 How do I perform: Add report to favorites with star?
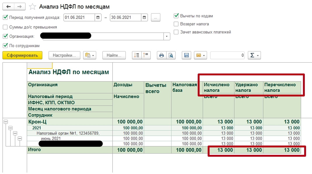pyautogui.click(x=32, y=7)
